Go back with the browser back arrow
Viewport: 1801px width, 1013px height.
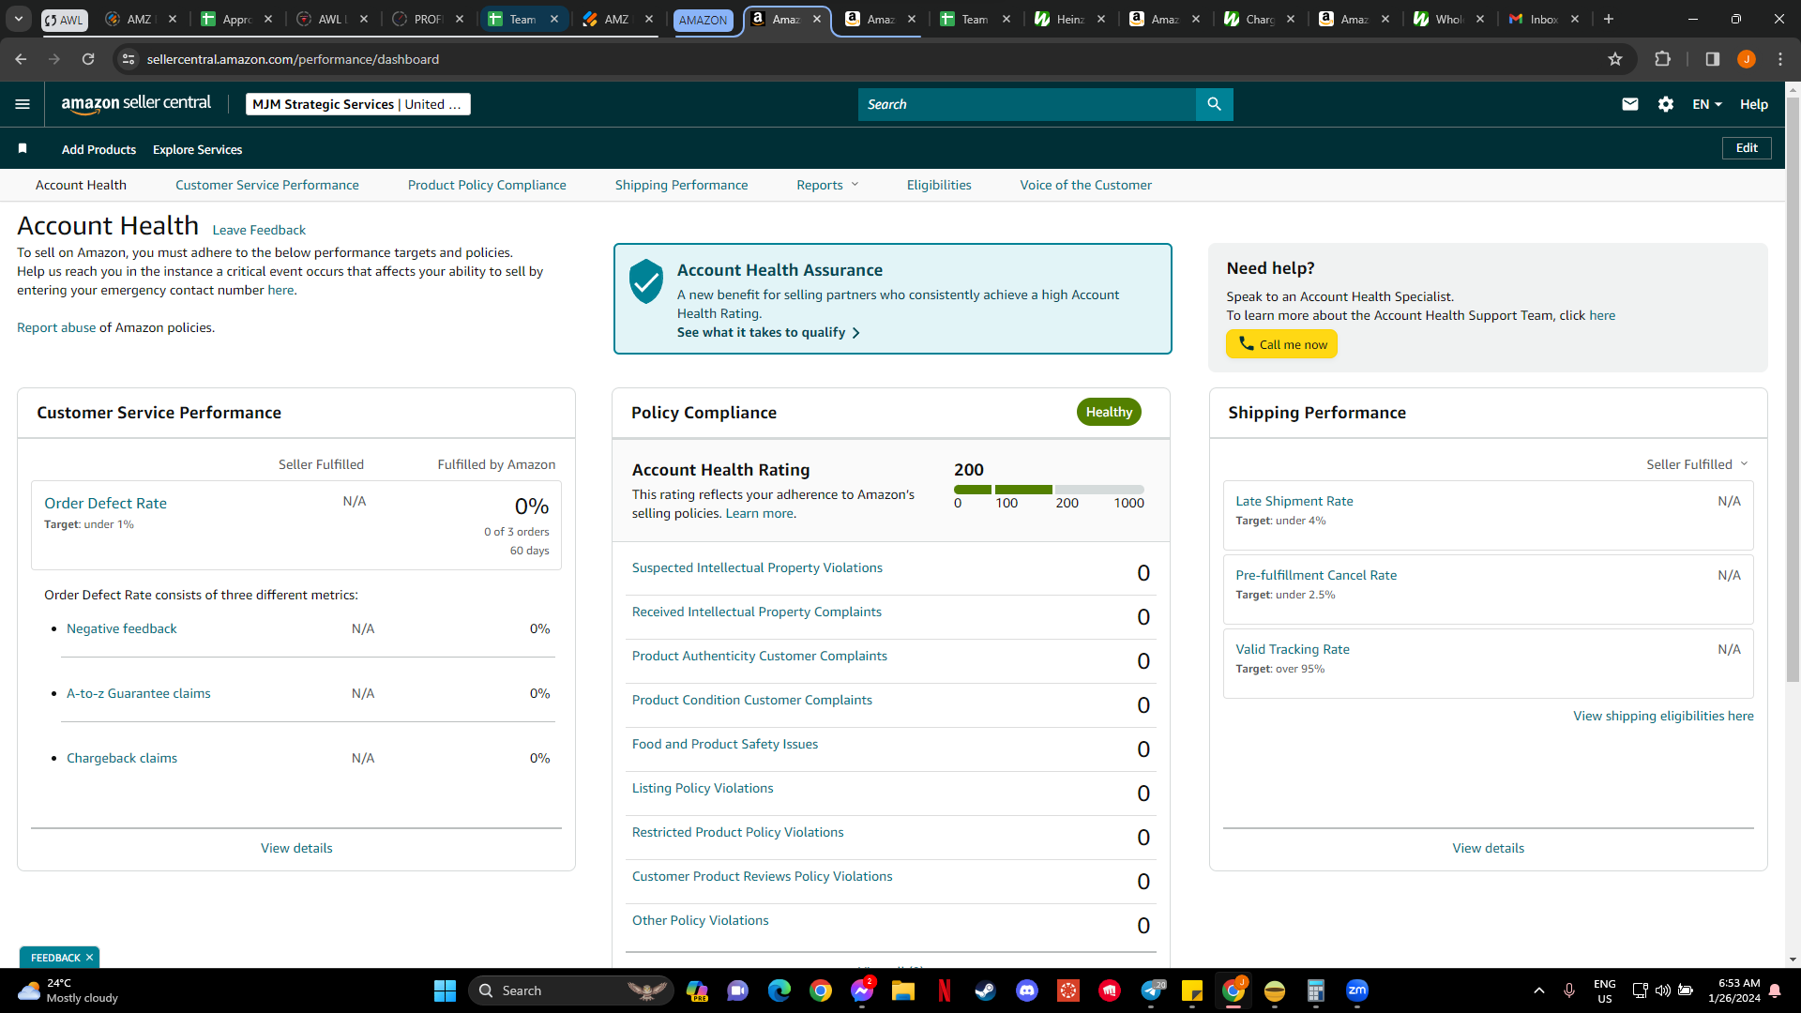[21, 59]
